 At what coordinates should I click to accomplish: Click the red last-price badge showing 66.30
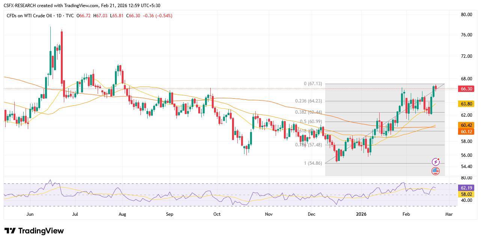click(x=466, y=89)
